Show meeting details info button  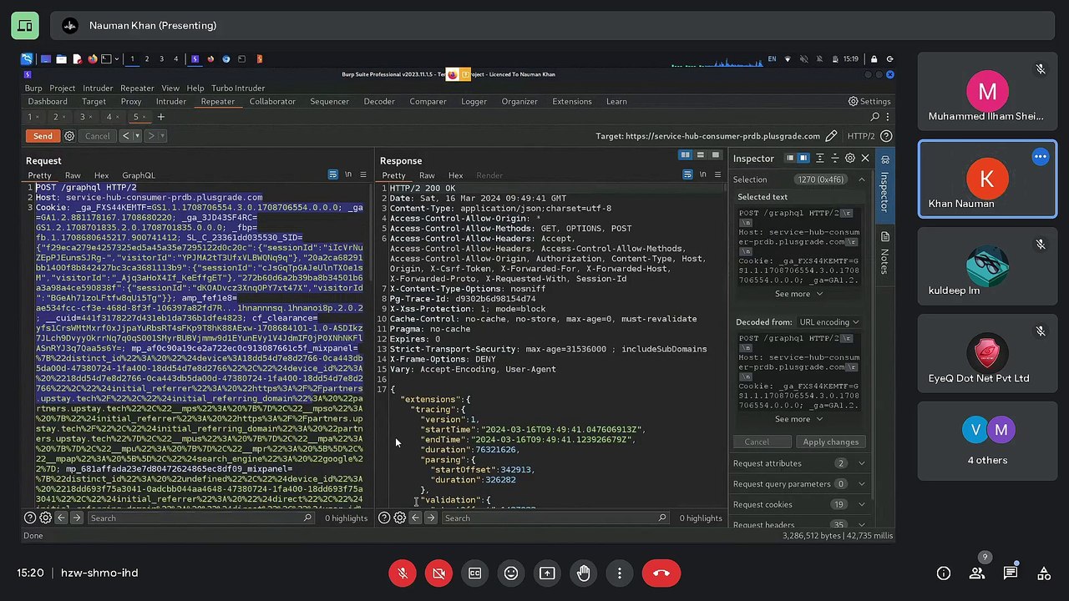[x=944, y=573]
